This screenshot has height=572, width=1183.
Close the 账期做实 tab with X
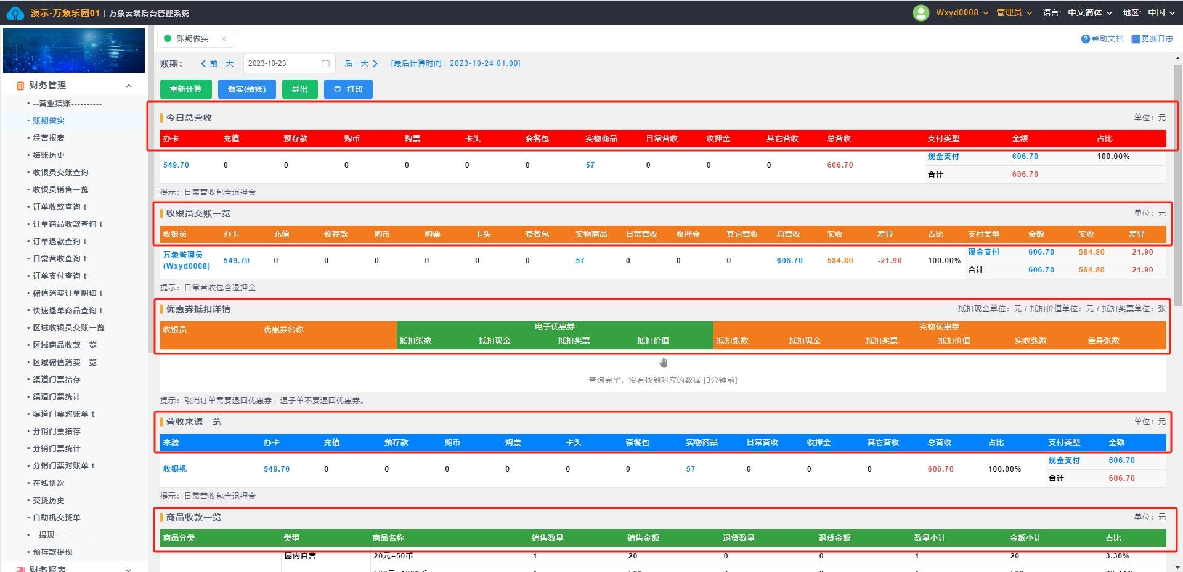[x=224, y=39]
